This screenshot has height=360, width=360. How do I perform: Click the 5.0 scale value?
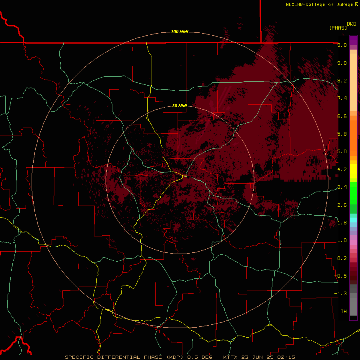pos(342,152)
